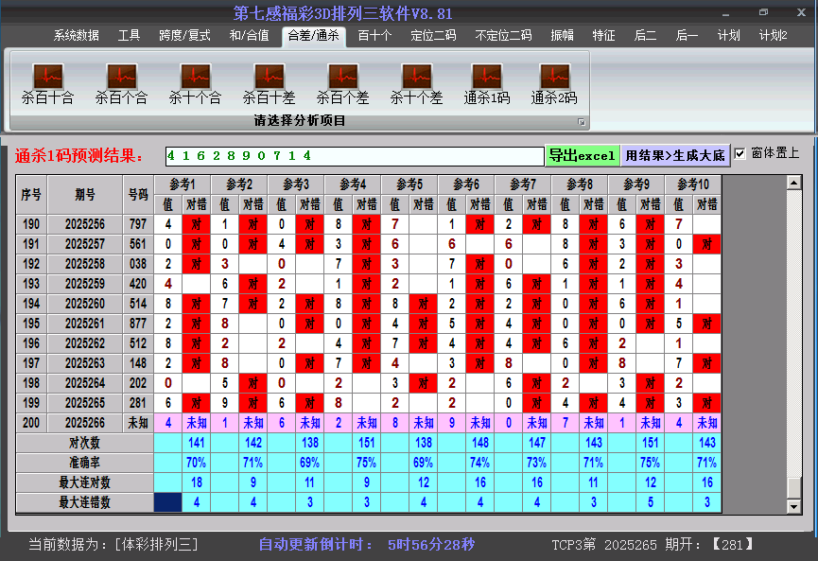This screenshot has width=818, height=561.
Task: Open the 通杀2码 analysis tool
Action: coord(553,76)
